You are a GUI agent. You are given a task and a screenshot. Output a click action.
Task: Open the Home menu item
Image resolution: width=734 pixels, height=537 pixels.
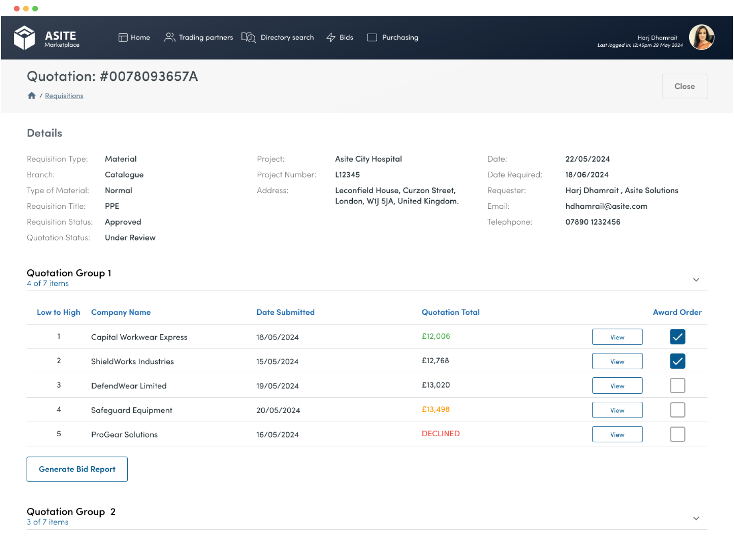[134, 37]
